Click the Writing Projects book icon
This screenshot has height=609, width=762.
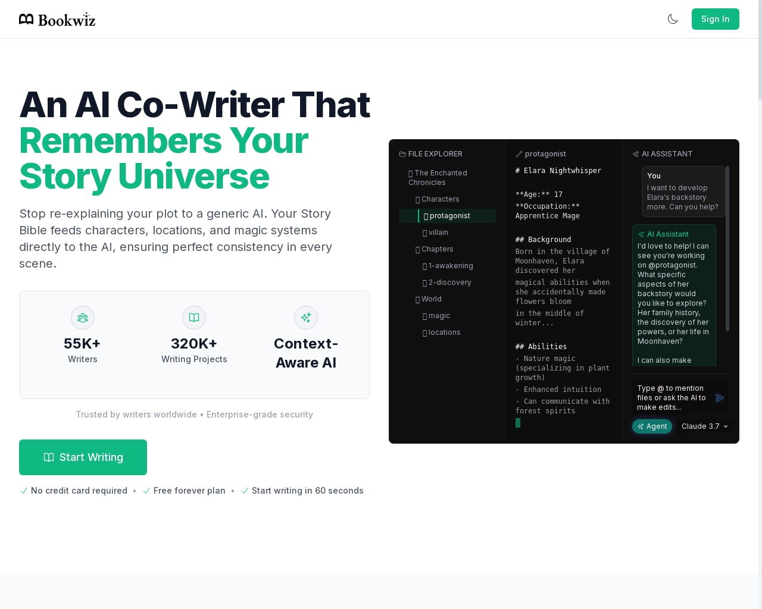[194, 318]
